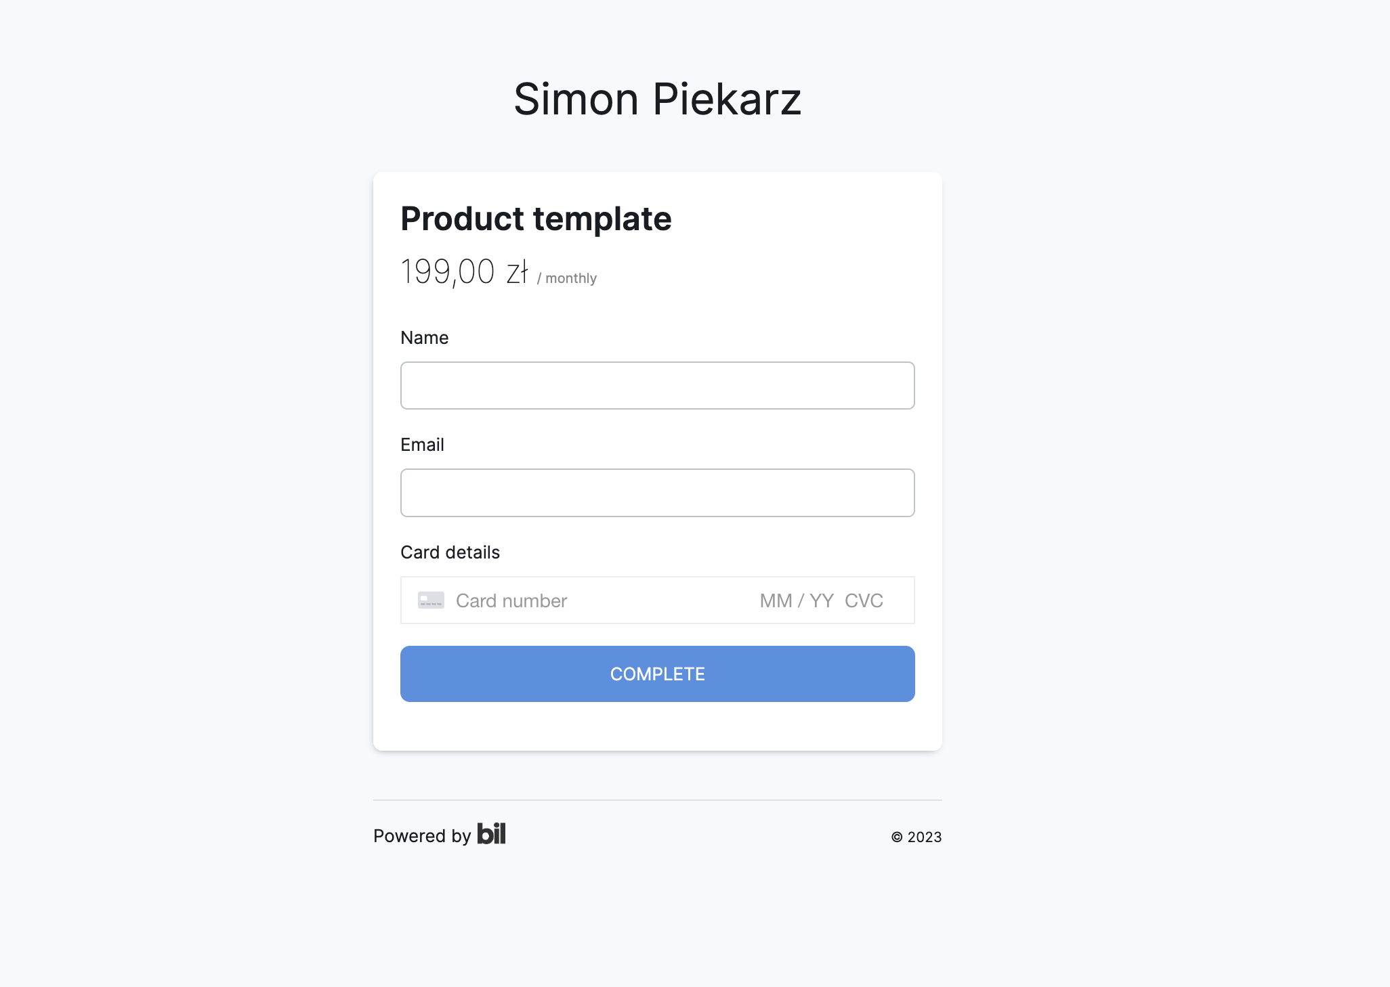Click the Simon Piekarz page title
This screenshot has height=987, width=1390.
point(657,99)
